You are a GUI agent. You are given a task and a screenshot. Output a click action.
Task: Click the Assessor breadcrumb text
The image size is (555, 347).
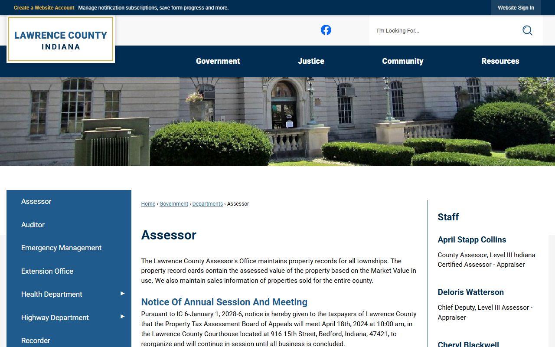point(238,204)
